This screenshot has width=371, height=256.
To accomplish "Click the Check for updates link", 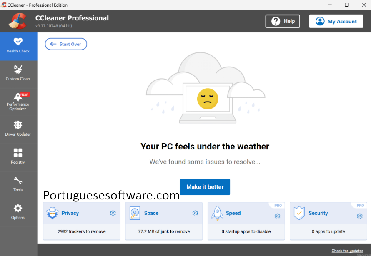I will (x=347, y=251).
